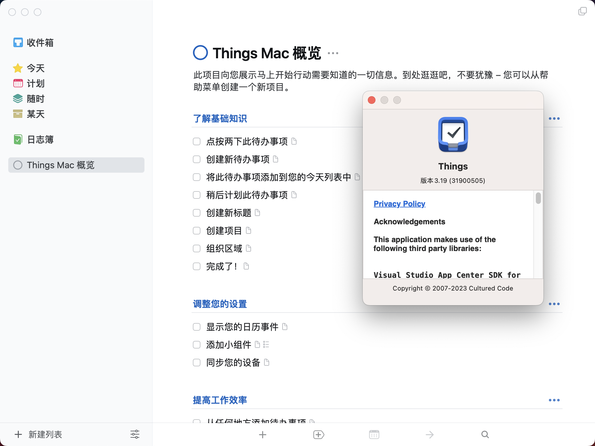Check off 添加小组件
This screenshot has height=446, width=595.
(x=197, y=345)
